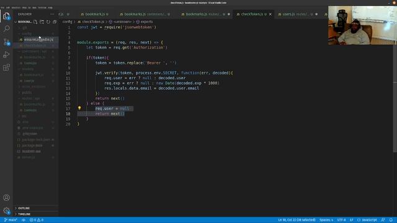
Task: Open the Source Control view
Action: [6, 42]
